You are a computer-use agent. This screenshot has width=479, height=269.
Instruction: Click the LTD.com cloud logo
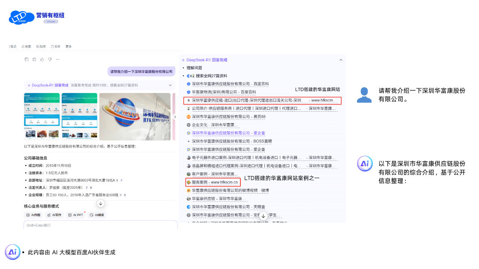tap(21, 17)
